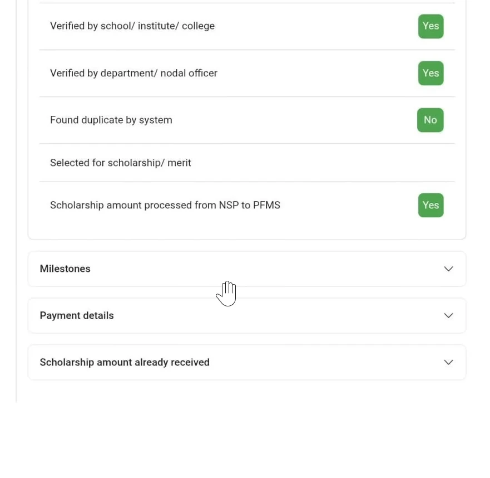The width and height of the screenshot is (490, 478).
Task: Click the 'Selected for scholarship/ merit' text
Action: pos(121,163)
